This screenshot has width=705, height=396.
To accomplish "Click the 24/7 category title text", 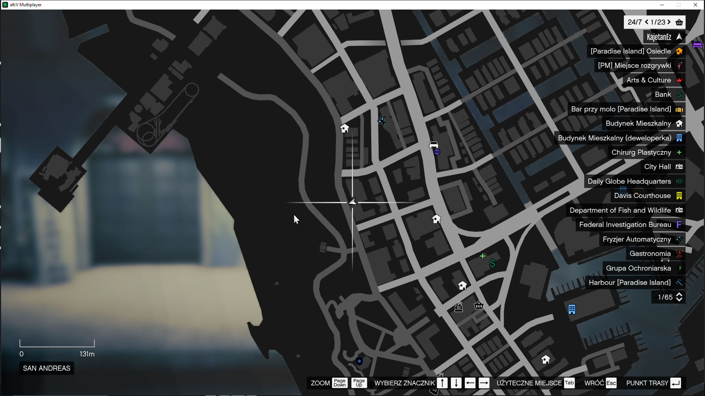I will 634,22.
